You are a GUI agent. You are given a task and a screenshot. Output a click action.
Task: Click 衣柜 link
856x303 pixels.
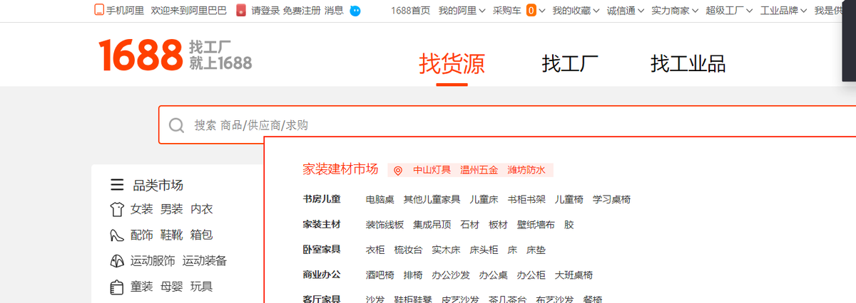pyautogui.click(x=375, y=250)
